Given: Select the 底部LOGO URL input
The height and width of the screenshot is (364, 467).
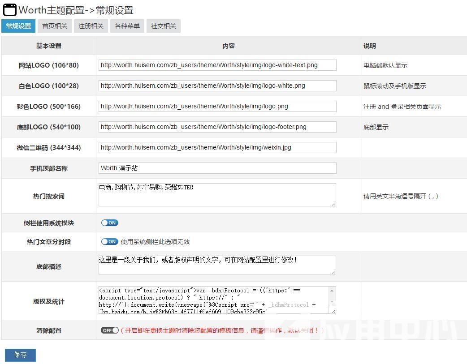Looking at the screenshot, I should (217, 127).
